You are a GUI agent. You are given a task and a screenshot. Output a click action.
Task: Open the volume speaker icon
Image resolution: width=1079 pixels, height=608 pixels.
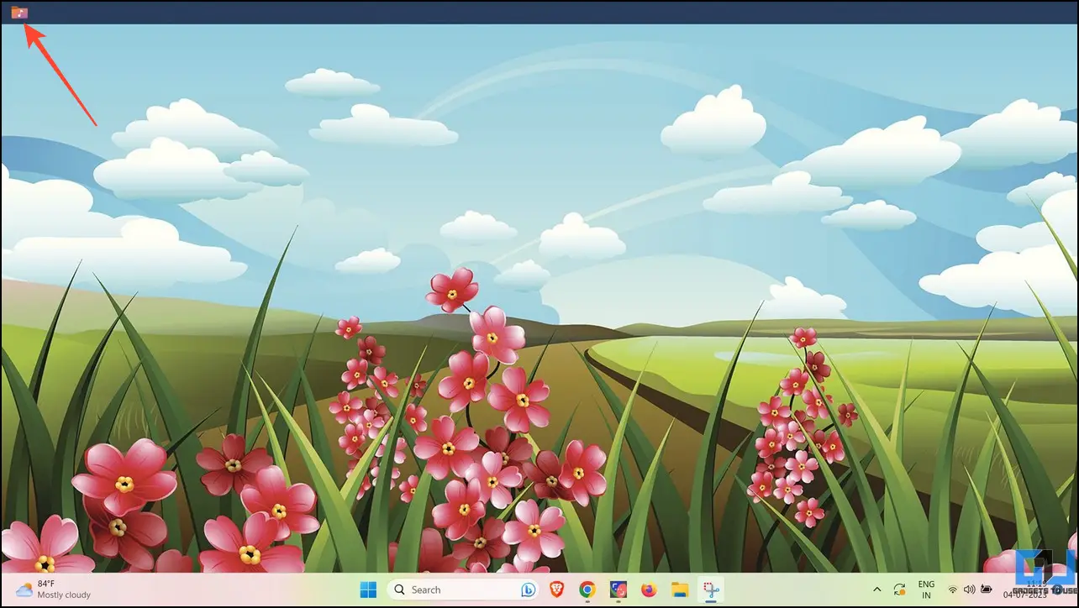coord(969,590)
